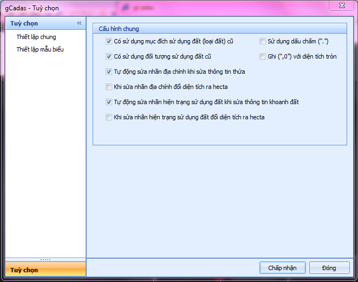Open Thiết lập mẫu biểu settings
The height and width of the screenshot is (282, 358).
tap(40, 49)
